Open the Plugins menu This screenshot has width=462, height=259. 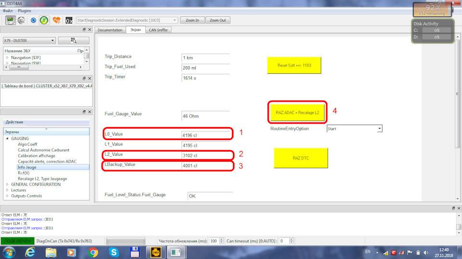pyautogui.click(x=24, y=11)
